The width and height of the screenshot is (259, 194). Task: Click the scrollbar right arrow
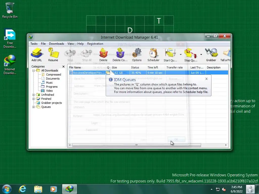[x=226, y=145]
